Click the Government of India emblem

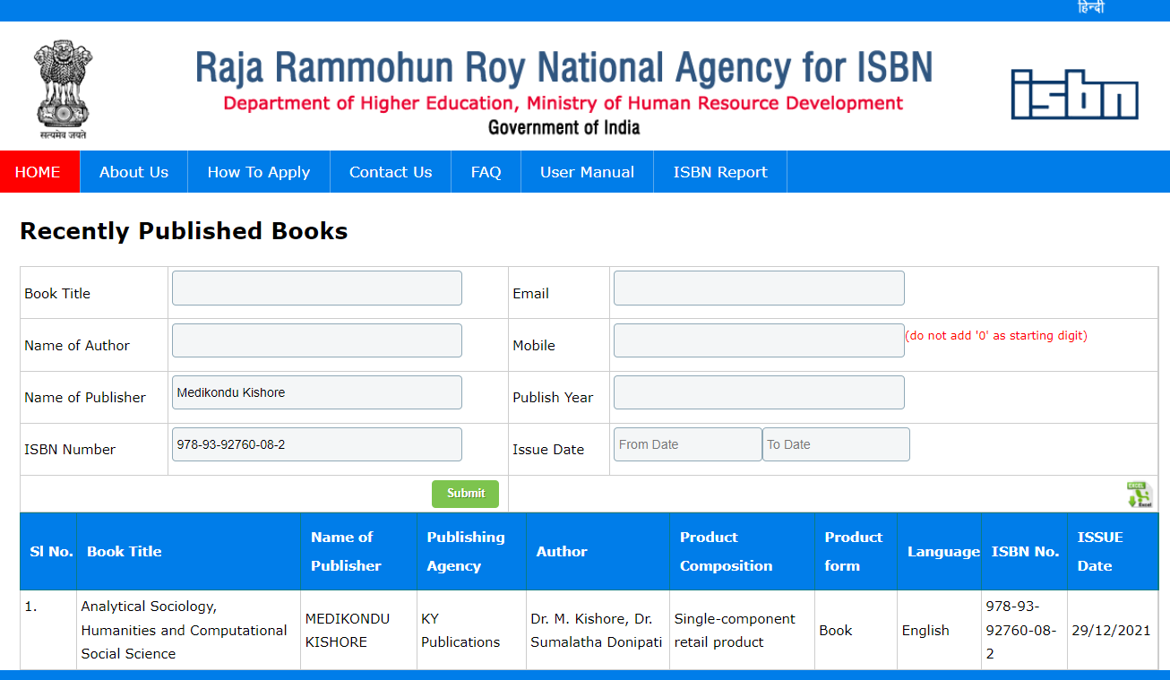(63, 89)
